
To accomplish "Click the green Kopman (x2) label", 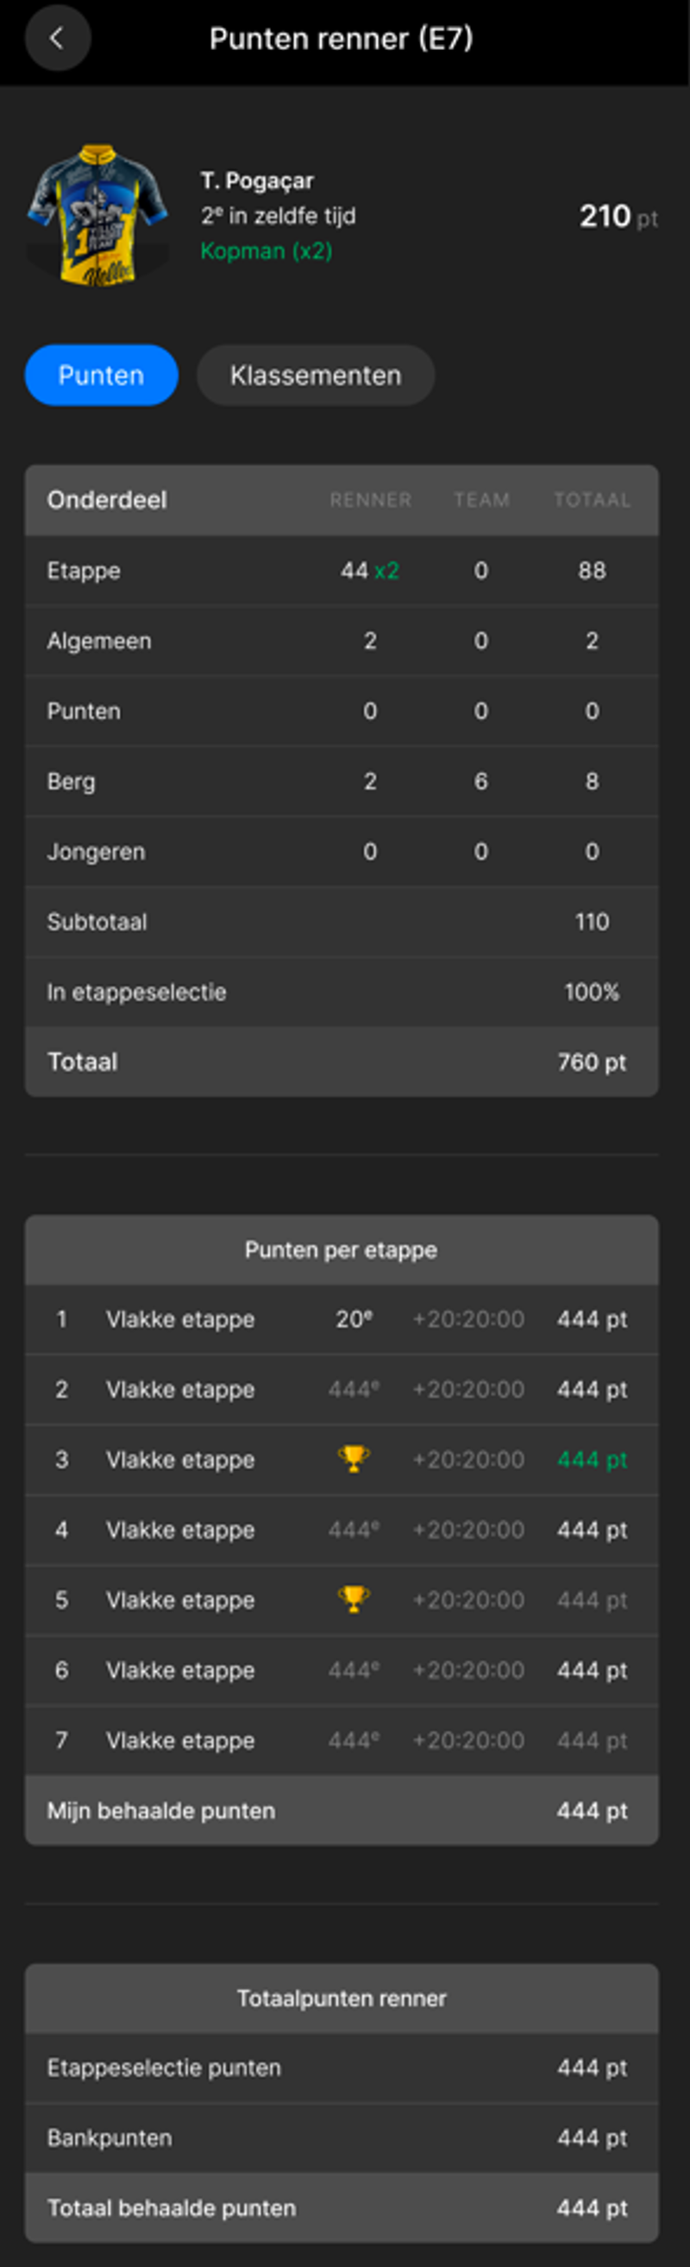I will 267,251.
